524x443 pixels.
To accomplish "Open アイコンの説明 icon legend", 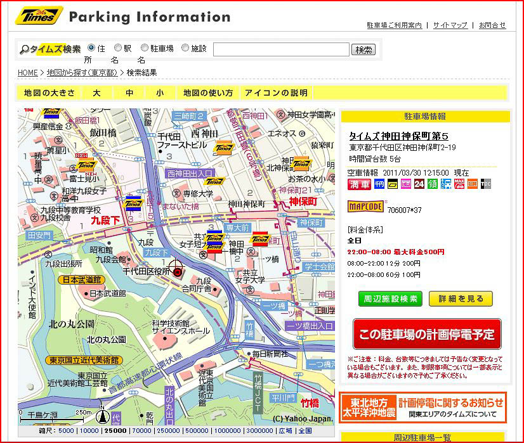I will 276,93.
